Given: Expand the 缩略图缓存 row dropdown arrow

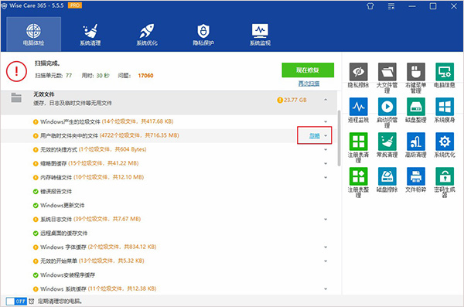Looking at the screenshot, I should pyautogui.click(x=326, y=163).
